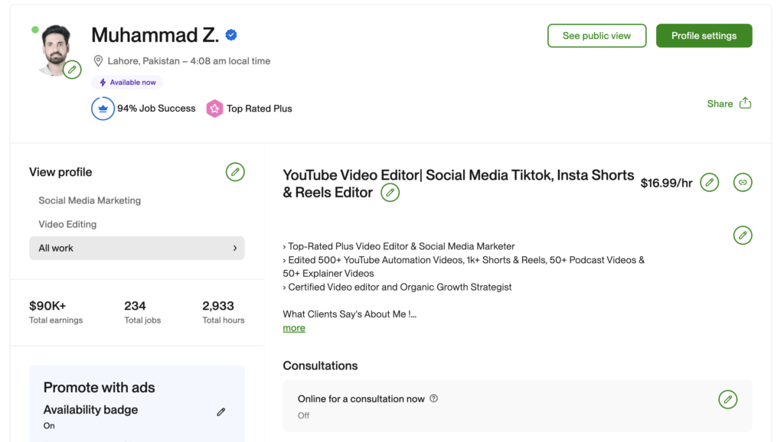Viewport: 784px width, 442px height.
Task: Expand the All work section chevron
Action: coord(235,248)
